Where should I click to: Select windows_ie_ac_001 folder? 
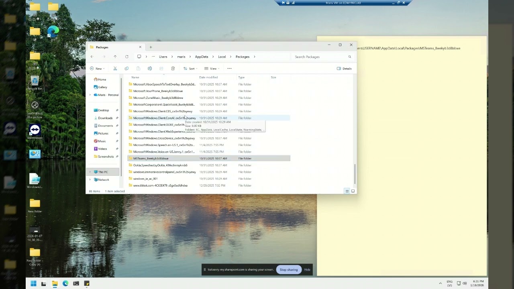[209, 179]
